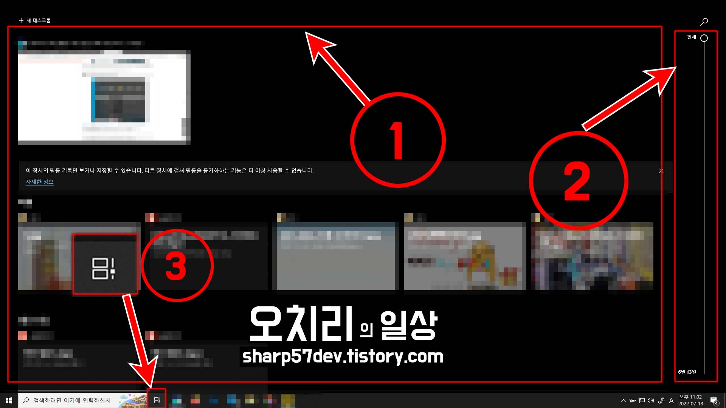
Task: Open the 자세한 정보 link
Action: coord(40,182)
